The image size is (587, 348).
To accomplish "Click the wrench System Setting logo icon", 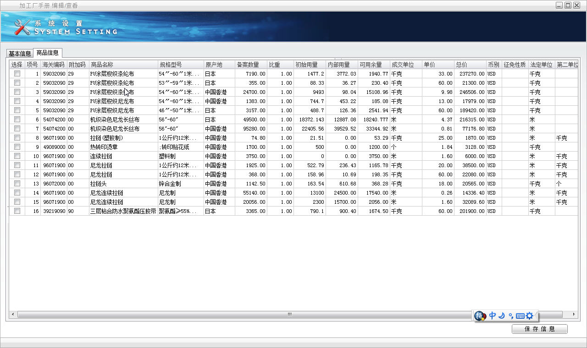I will point(22,27).
